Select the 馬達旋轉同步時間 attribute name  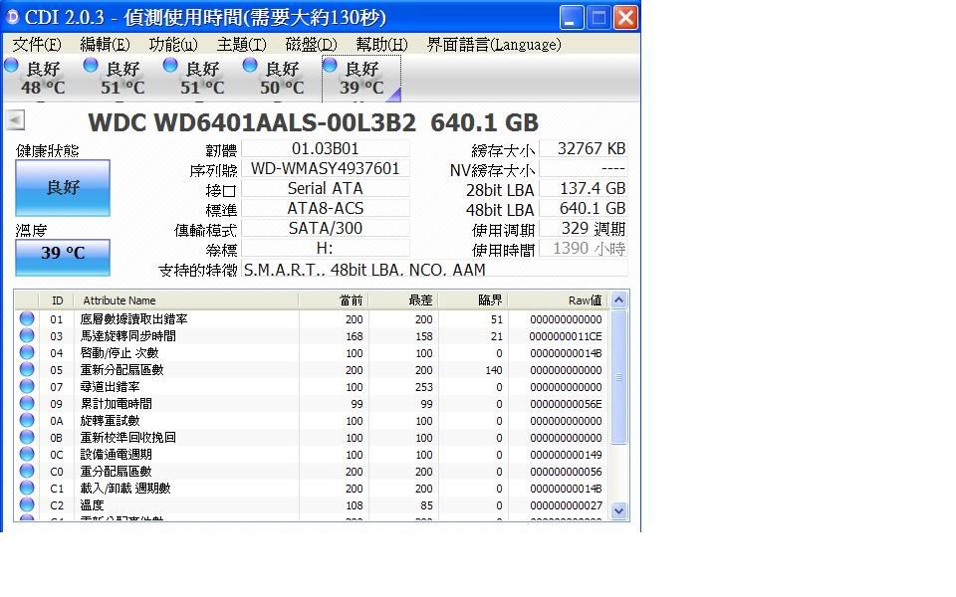click(128, 336)
